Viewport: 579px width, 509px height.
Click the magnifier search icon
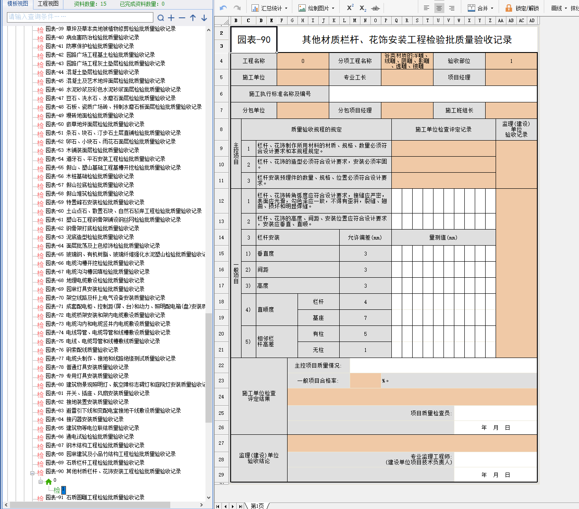(161, 18)
